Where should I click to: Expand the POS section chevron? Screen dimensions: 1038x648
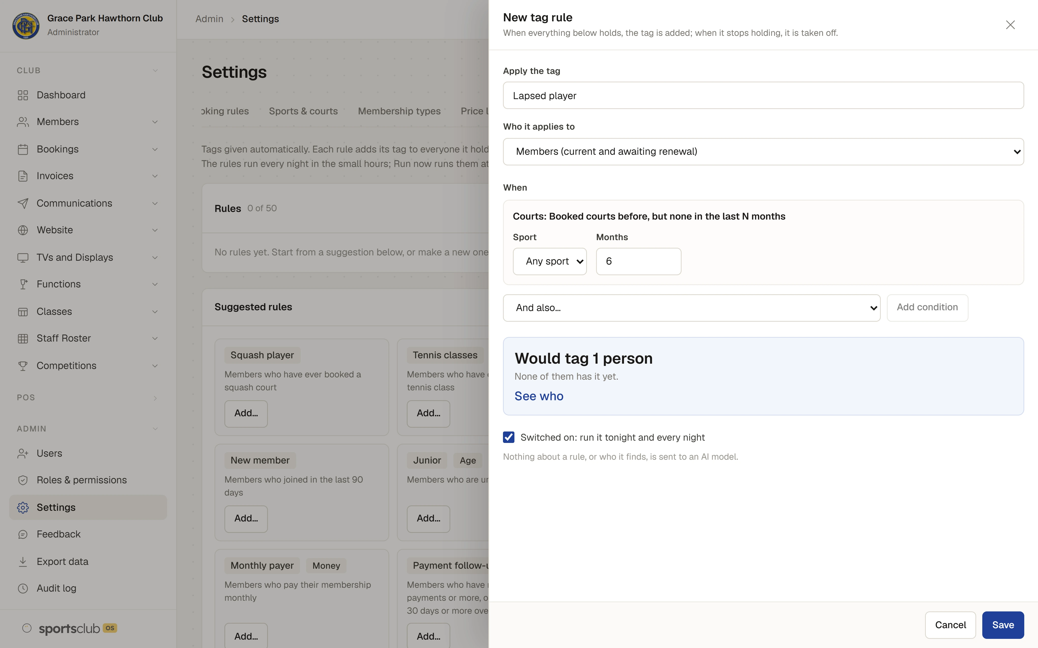[155, 398]
